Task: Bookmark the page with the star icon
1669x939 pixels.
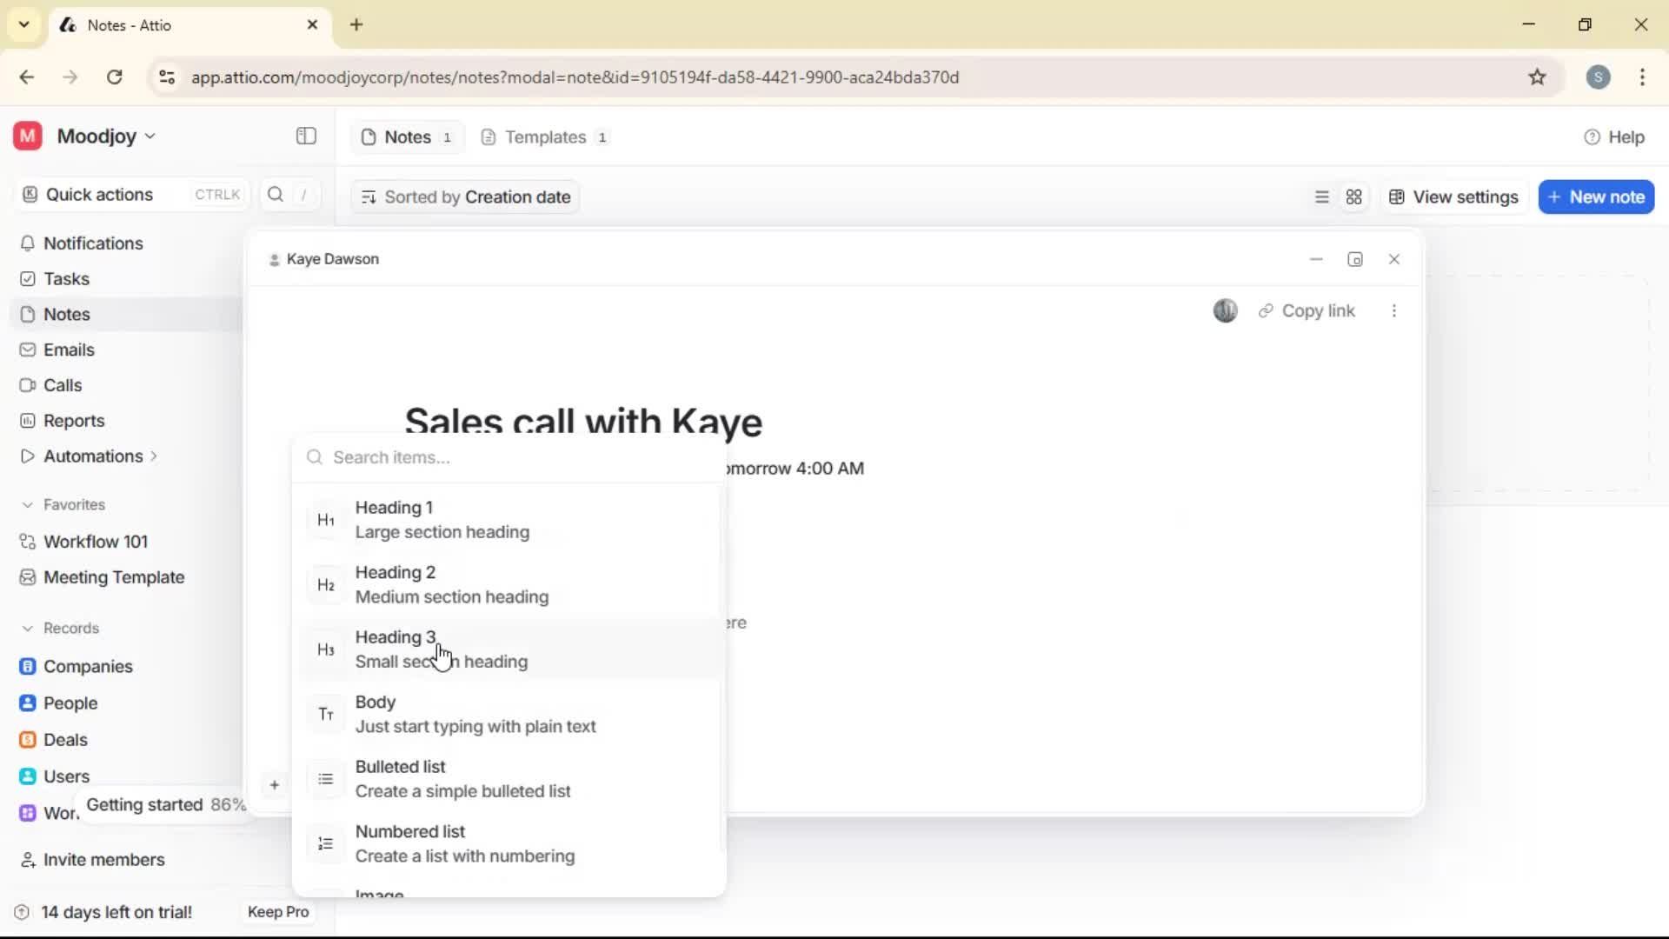Action: pyautogui.click(x=1537, y=77)
